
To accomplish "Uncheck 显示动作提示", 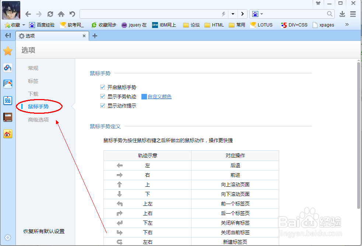I will (x=103, y=106).
